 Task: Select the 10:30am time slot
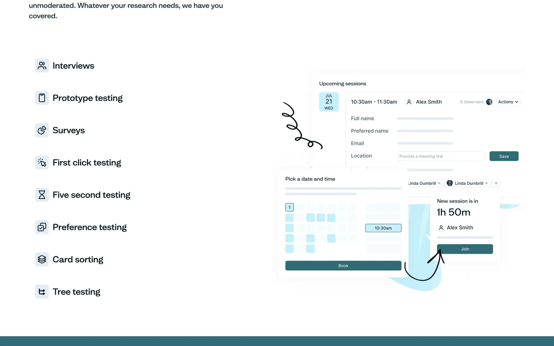[x=383, y=228]
